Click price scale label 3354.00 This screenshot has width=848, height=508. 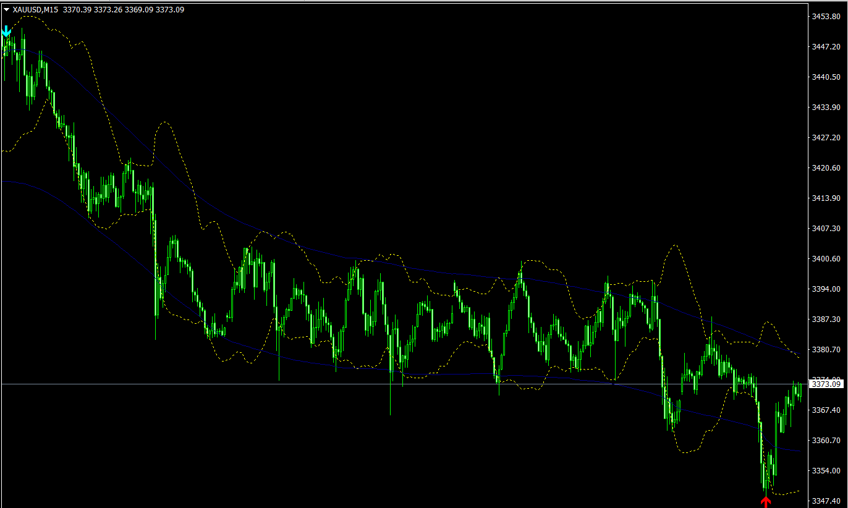[x=826, y=470]
